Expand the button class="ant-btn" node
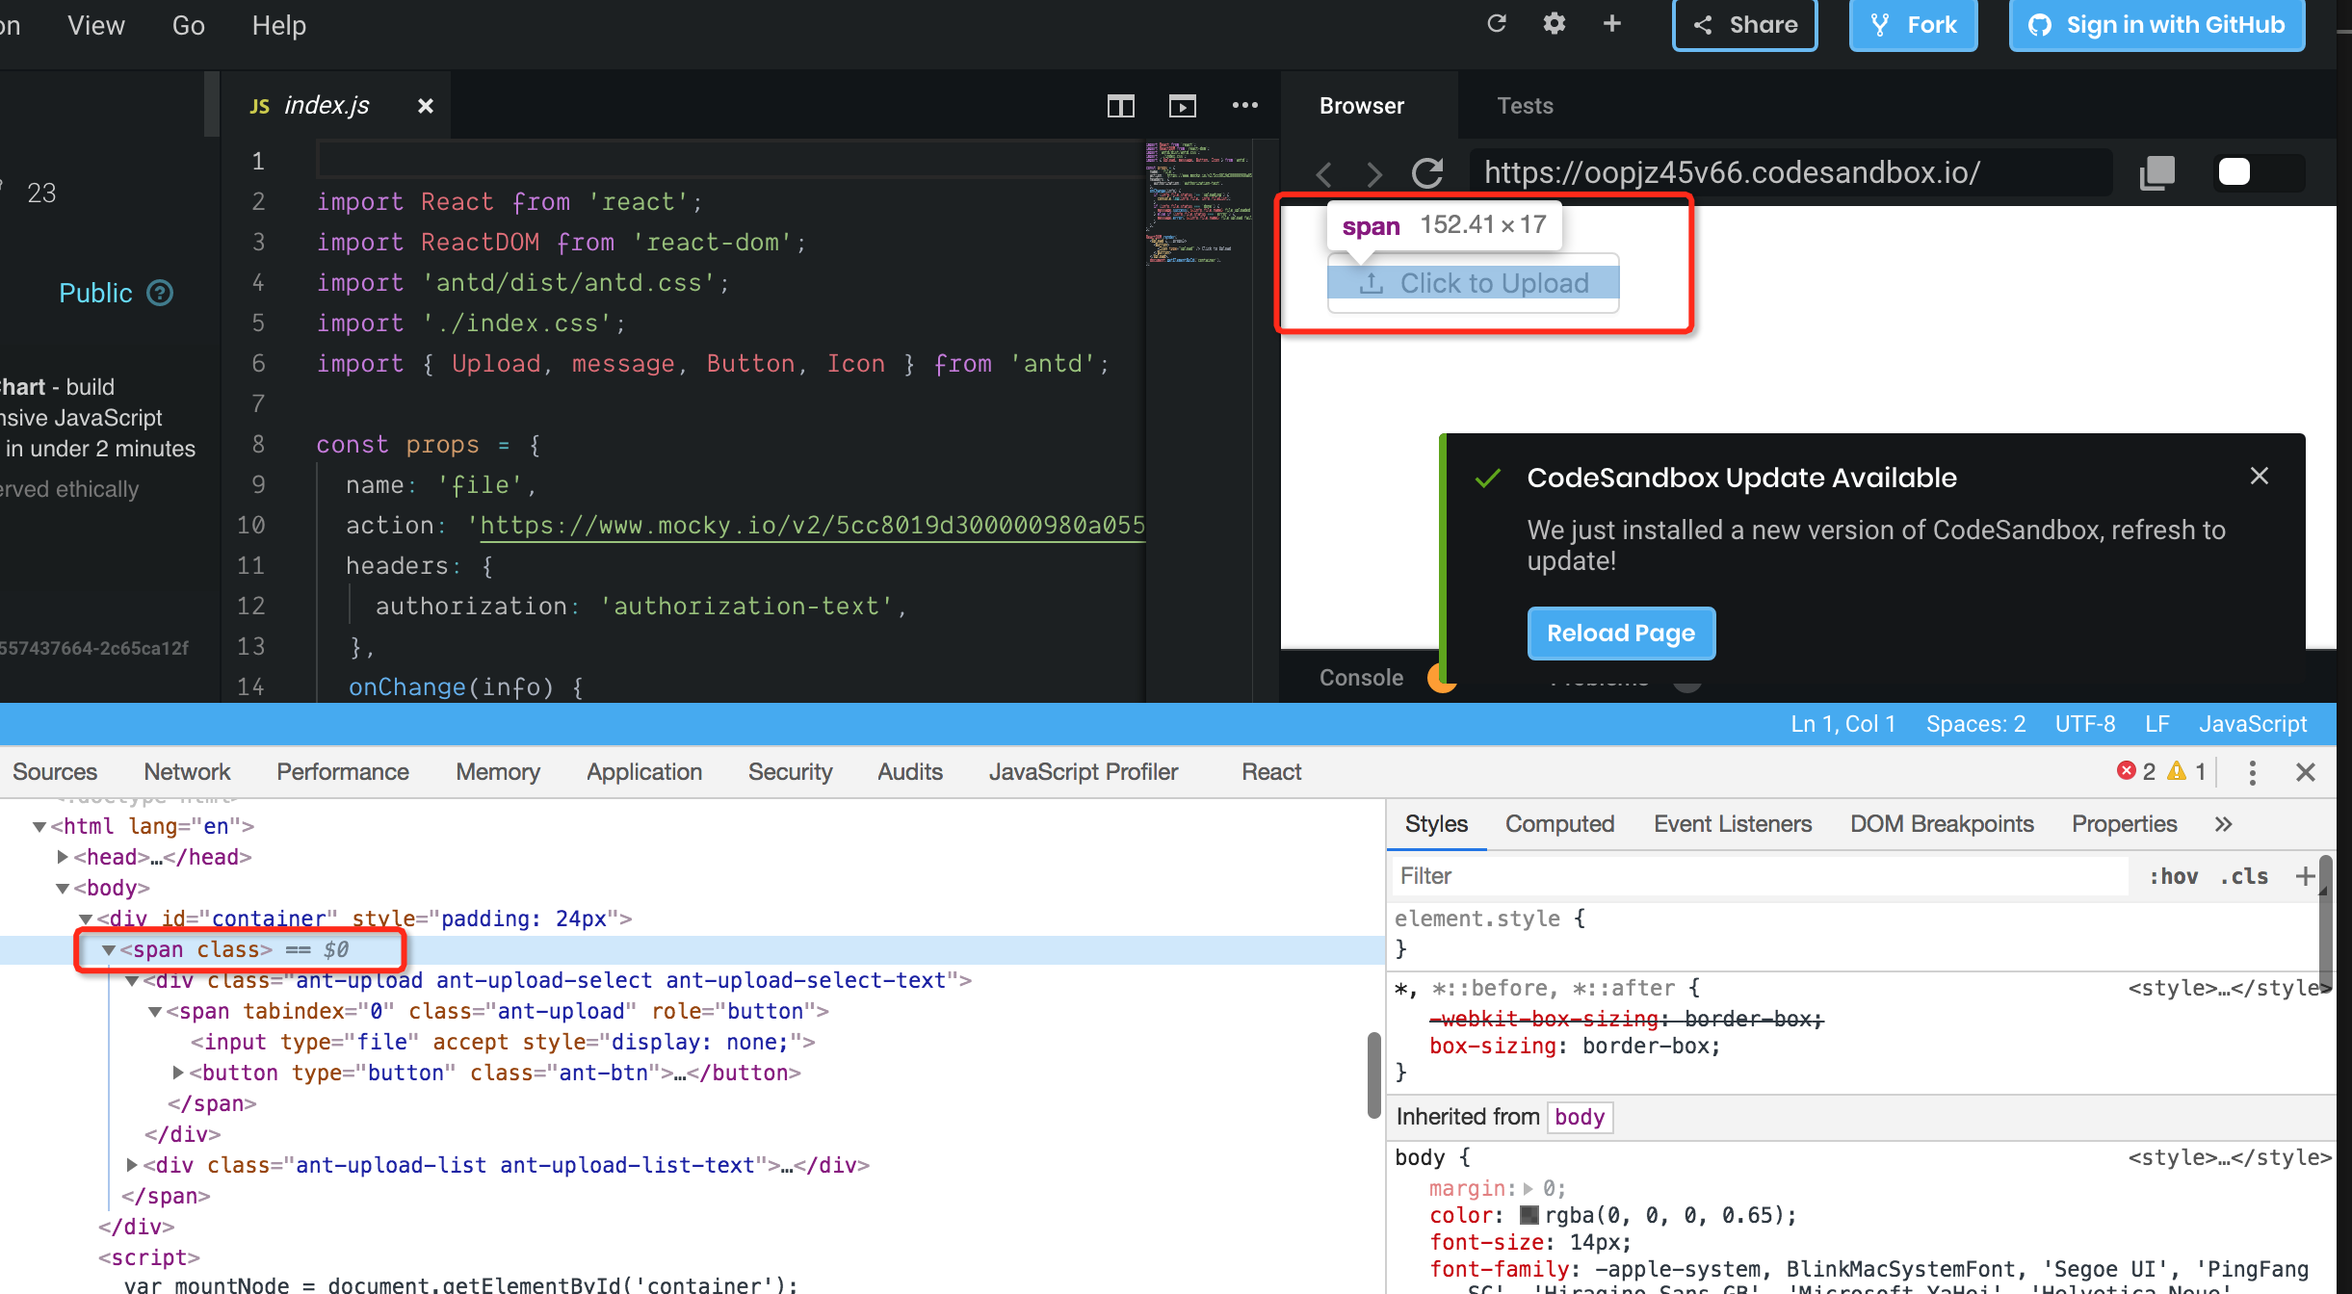The height and width of the screenshot is (1294, 2352). pyautogui.click(x=178, y=1073)
